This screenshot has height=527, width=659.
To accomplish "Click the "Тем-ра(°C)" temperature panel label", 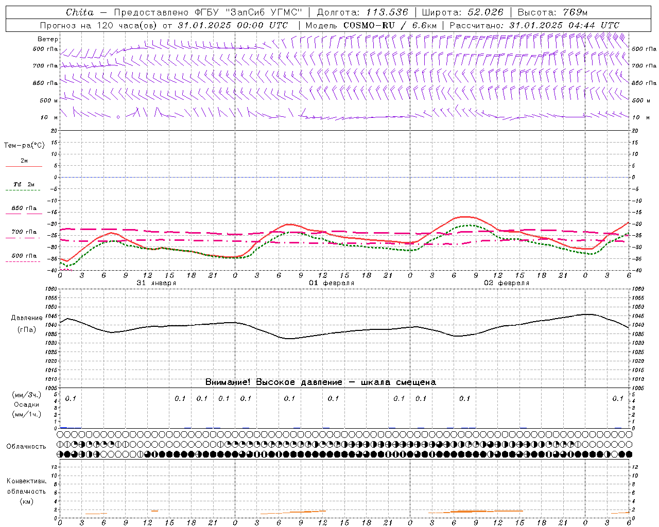I will 24,146.
